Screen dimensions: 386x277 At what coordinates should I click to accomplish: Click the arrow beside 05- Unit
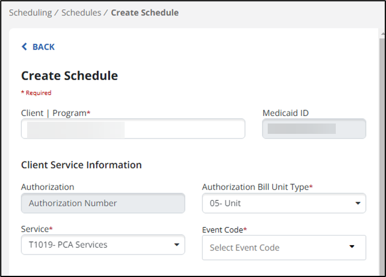pyautogui.click(x=357, y=203)
